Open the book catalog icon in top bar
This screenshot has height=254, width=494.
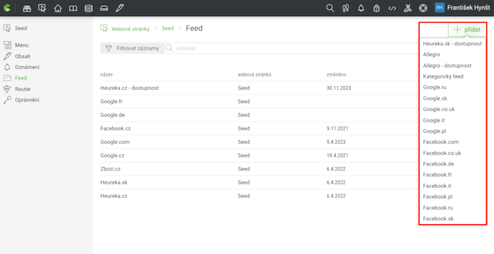point(73,8)
